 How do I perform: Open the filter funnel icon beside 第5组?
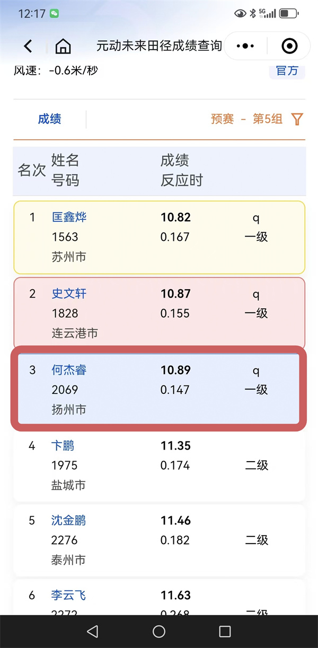click(297, 120)
